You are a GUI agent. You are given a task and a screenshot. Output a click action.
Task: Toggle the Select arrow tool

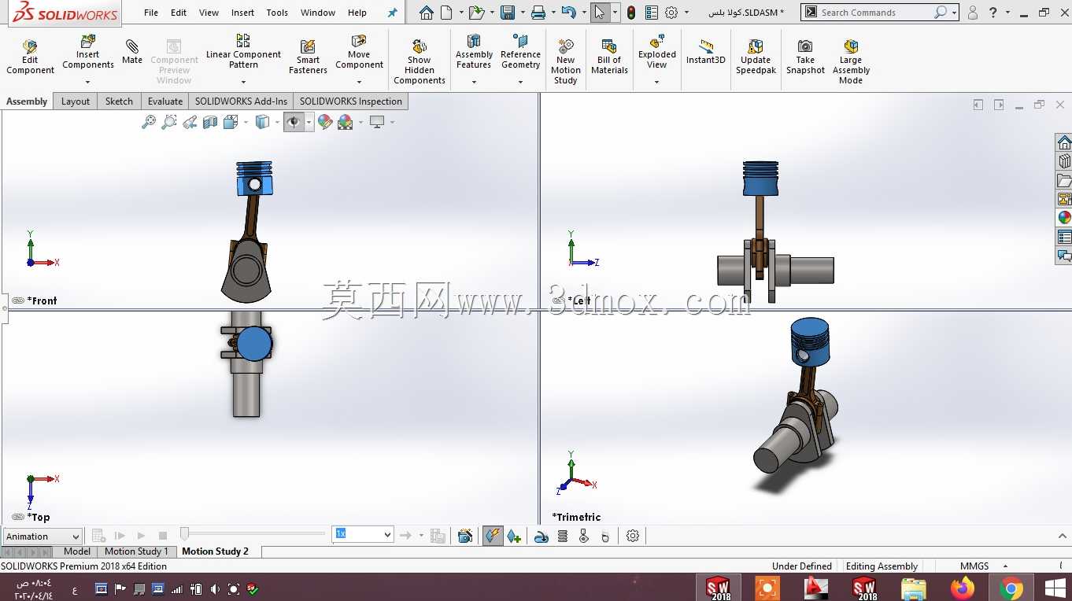point(600,13)
